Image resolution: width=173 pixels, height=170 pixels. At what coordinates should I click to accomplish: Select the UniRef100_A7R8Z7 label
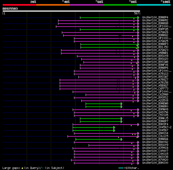(x=155, y=80)
